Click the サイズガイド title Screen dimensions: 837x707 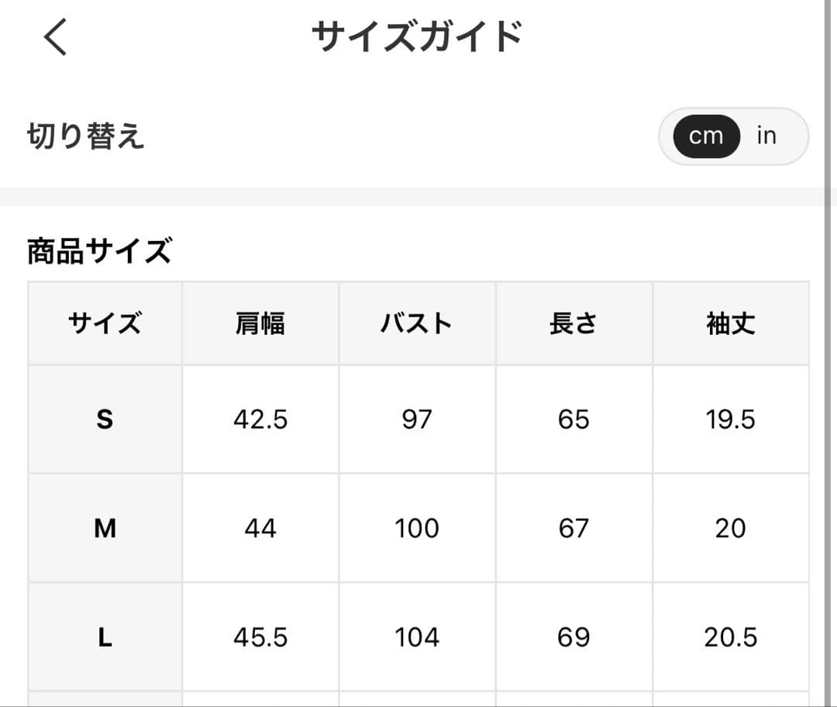[417, 37]
